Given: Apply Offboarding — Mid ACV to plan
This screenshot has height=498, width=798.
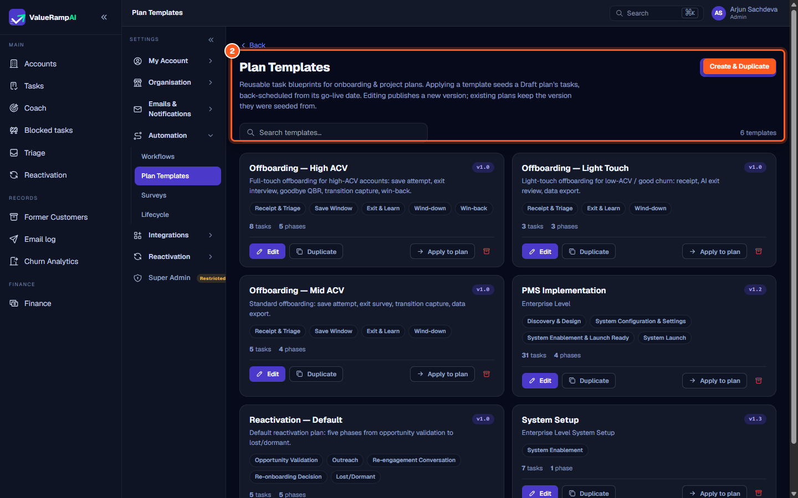Looking at the screenshot, I should tap(442, 374).
